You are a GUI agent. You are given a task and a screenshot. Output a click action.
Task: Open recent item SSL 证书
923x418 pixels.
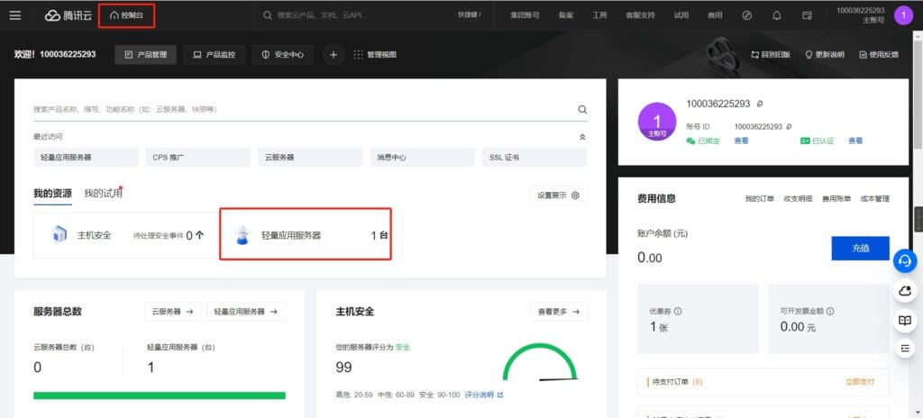534,158
